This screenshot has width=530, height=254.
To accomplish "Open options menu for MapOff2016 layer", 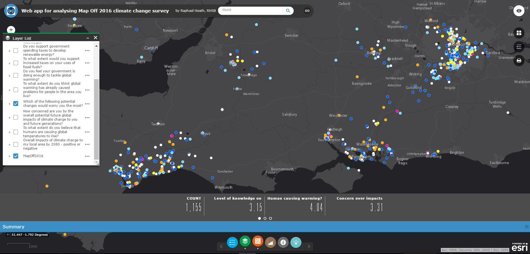I will 87,156.
